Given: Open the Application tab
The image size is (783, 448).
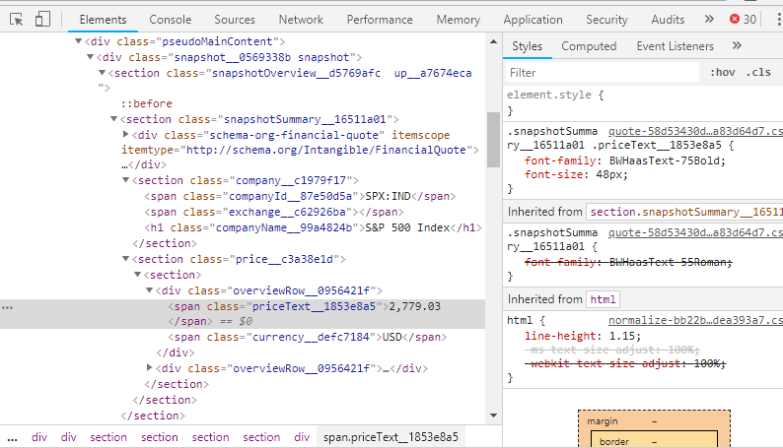Looking at the screenshot, I should click(533, 20).
